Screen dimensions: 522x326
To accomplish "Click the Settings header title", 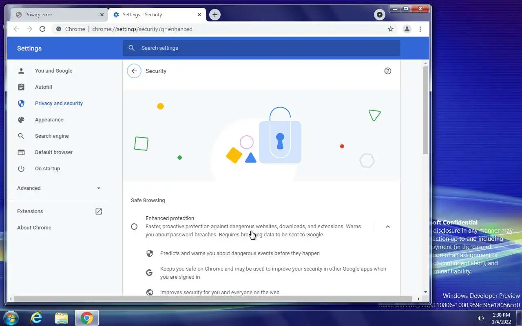I will tap(29, 48).
